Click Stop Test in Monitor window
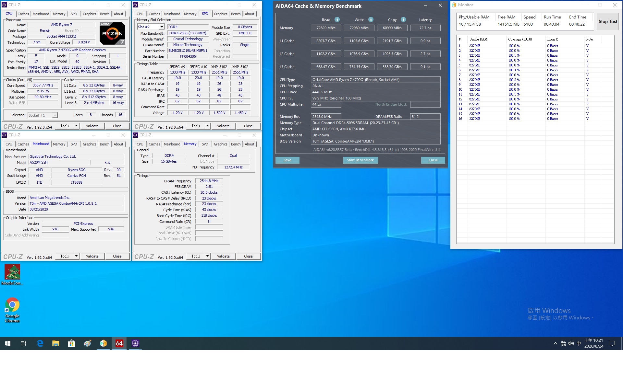This screenshot has width=623, height=379. coord(608,22)
